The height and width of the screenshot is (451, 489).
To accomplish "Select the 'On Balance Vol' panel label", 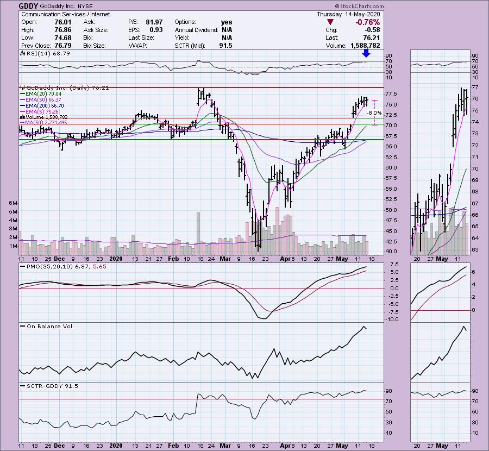I will click(46, 326).
